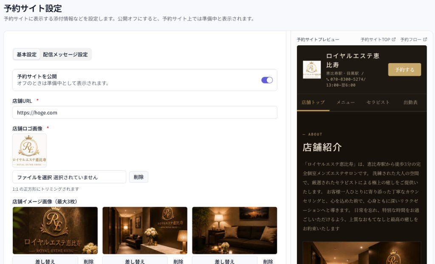This screenshot has width=435, height=264.
Task: Click the ロイヤルエステ恵比寿 preview shop name
Action: pos(353,60)
